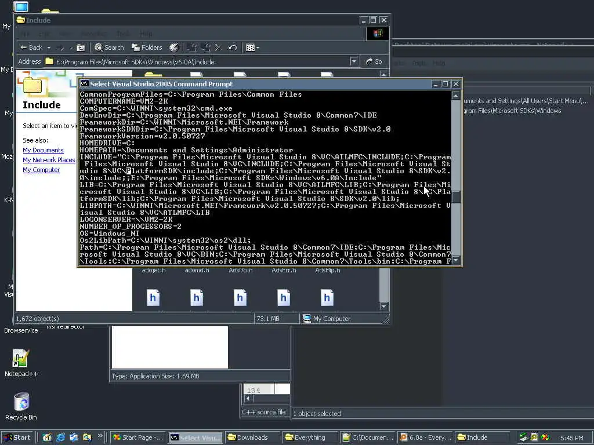This screenshot has width=594, height=445.
Task: Open the Help menu in Include window
Action: (146, 34)
